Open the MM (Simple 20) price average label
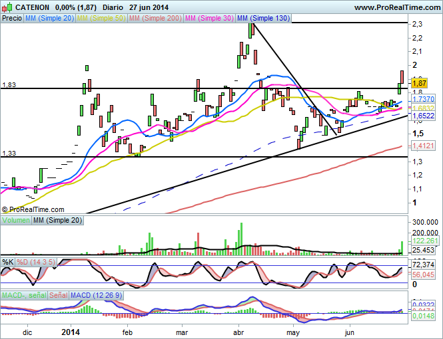 (49, 19)
